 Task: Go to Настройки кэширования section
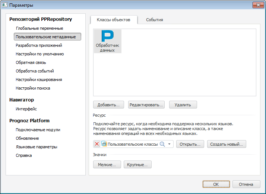pos(39,80)
